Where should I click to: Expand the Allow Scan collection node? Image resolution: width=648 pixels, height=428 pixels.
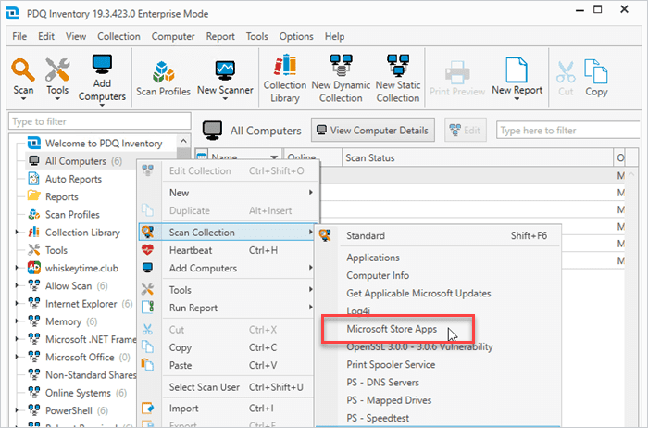(17, 285)
